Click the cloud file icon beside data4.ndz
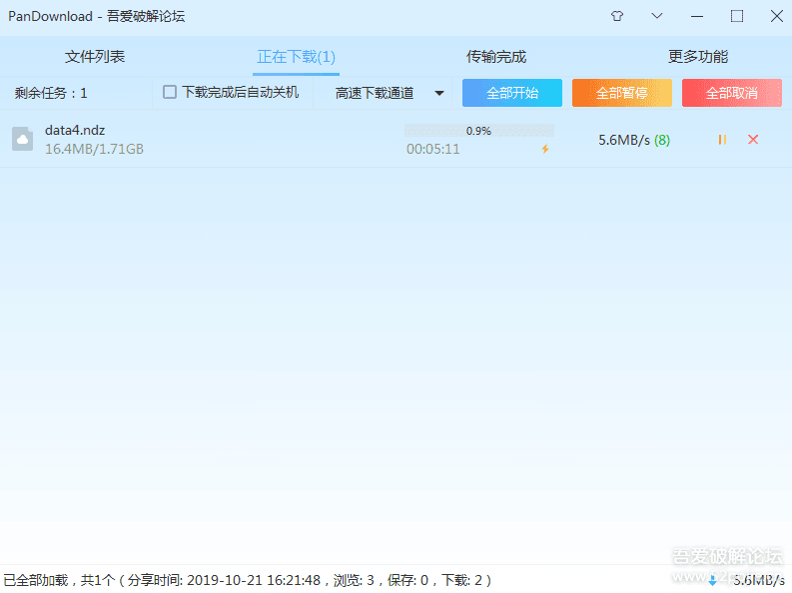Screen dimensions: 792x593 point(22,139)
